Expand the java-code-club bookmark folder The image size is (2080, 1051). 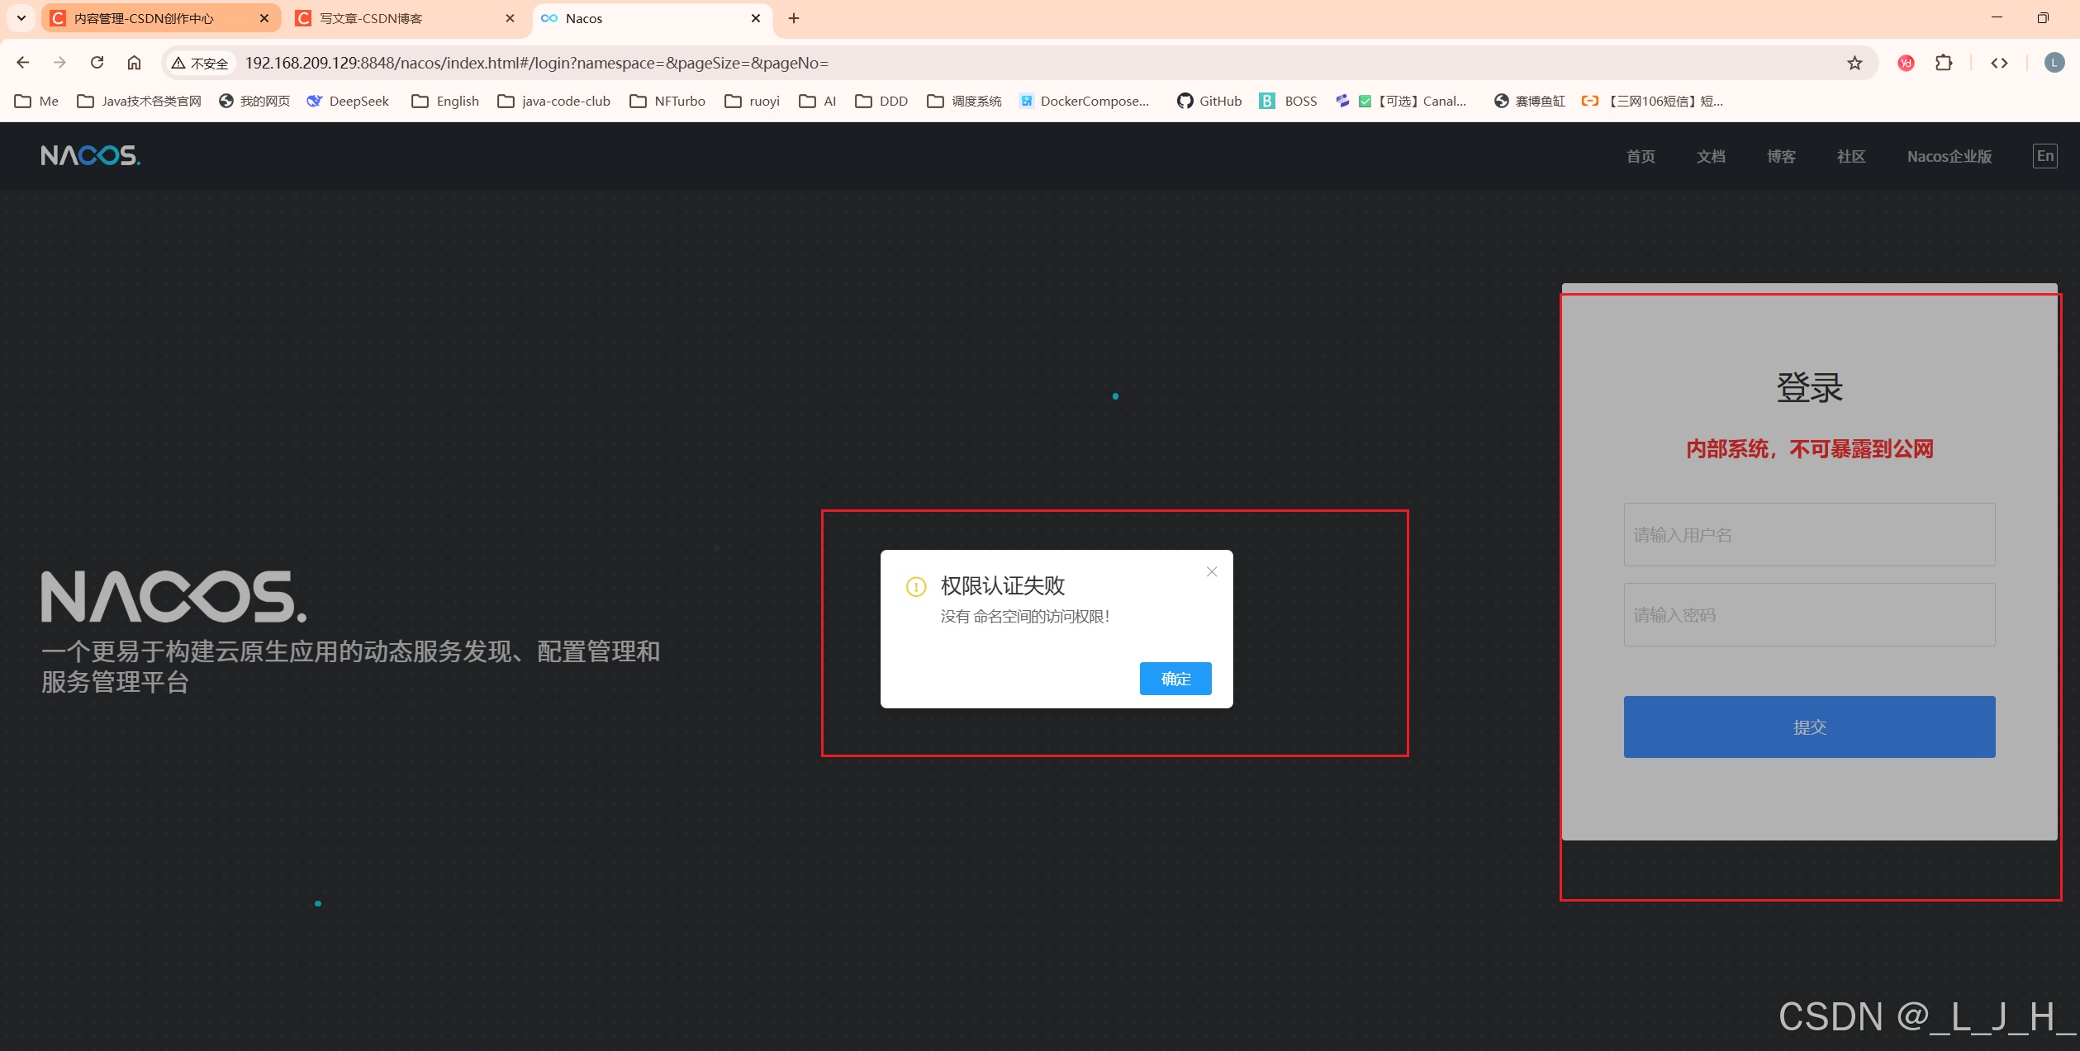tap(554, 101)
